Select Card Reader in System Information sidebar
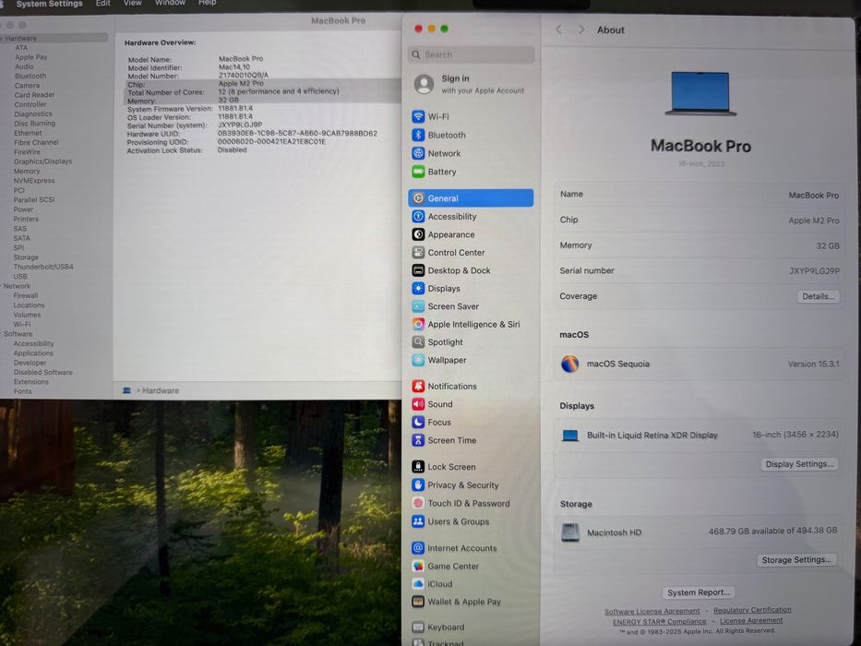Screen dimensions: 861x646 click(x=34, y=95)
